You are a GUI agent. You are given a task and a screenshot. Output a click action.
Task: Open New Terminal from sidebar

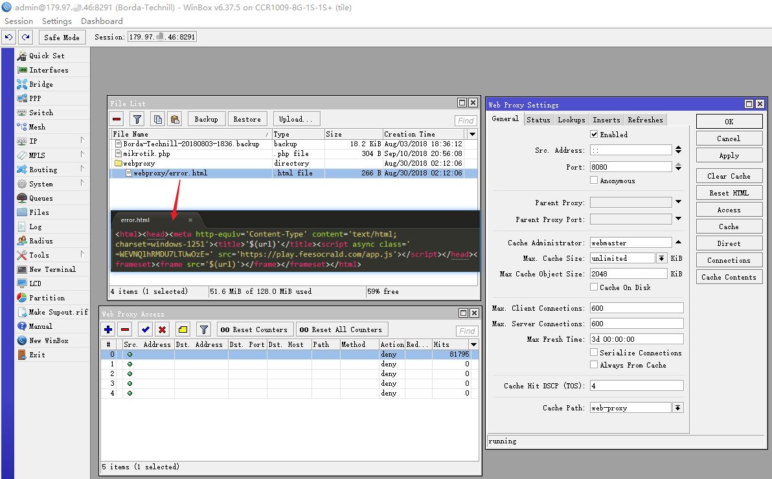point(52,269)
